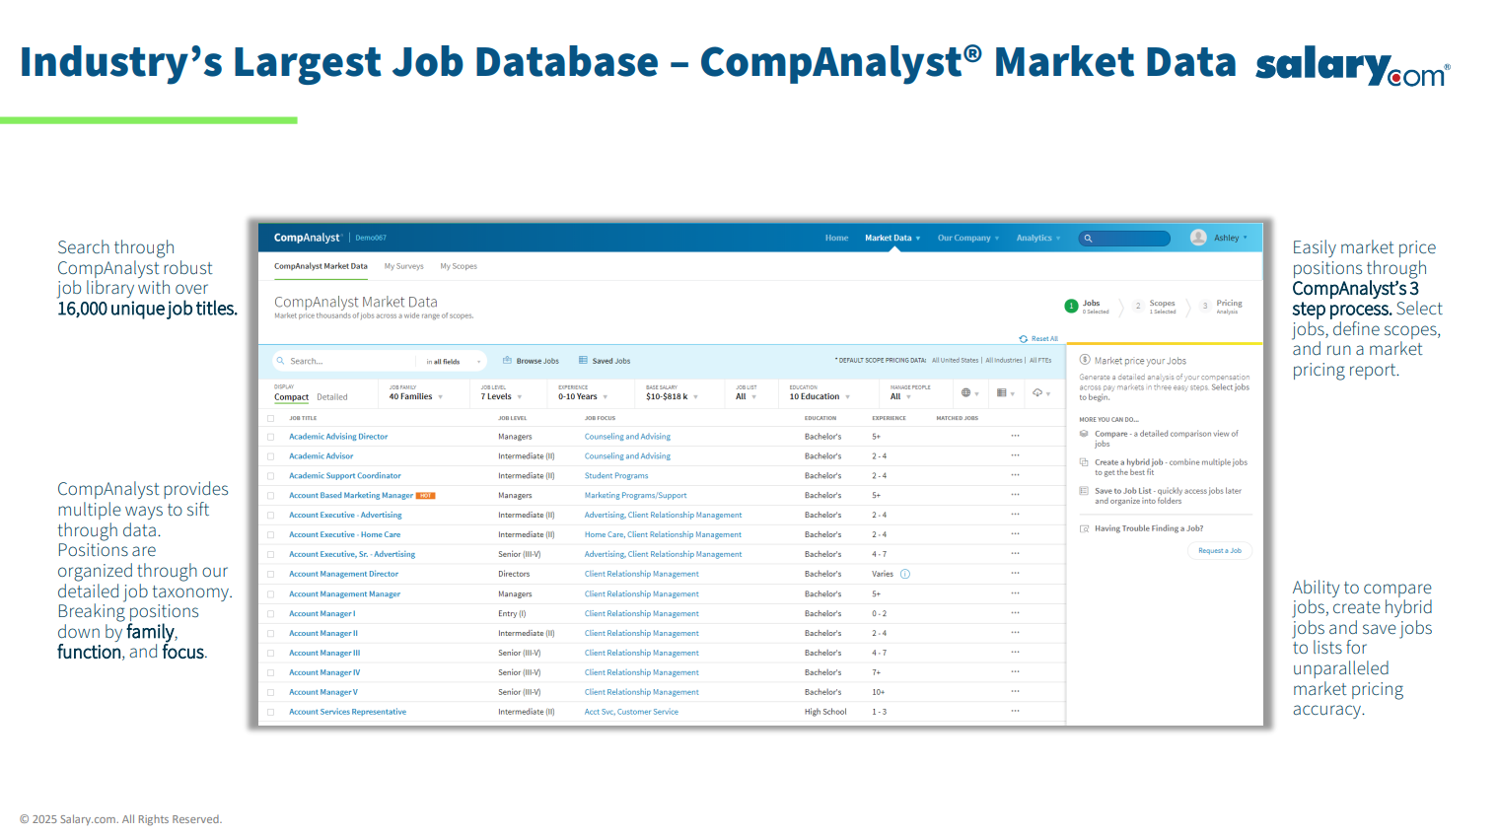Viewport: 1498px width, 835px height.
Task: Open more options for Account Services Representative
Action: tap(1015, 712)
